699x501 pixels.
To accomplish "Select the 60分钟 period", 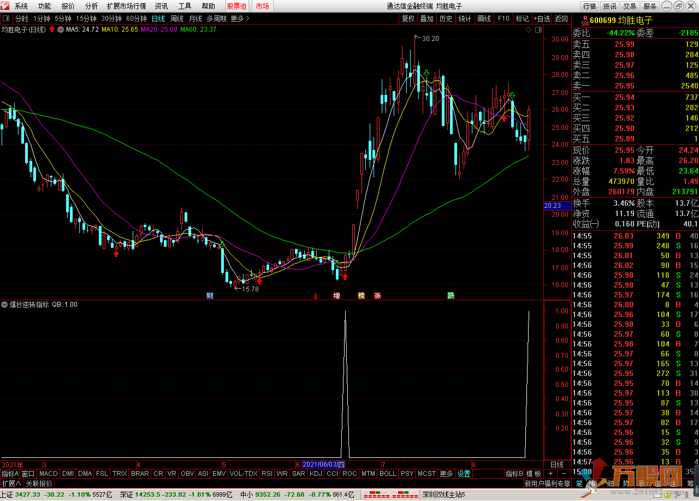I will coord(137,19).
